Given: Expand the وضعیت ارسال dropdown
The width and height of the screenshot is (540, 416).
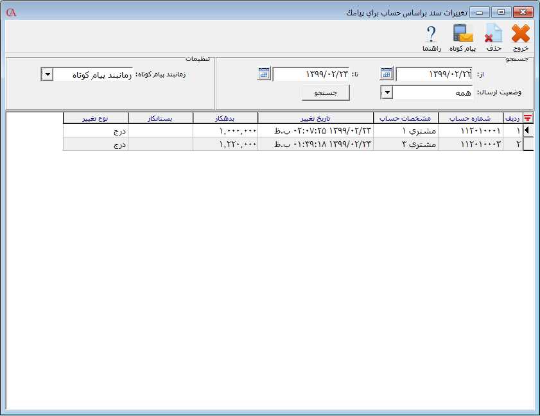Looking at the screenshot, I should coord(387,93).
